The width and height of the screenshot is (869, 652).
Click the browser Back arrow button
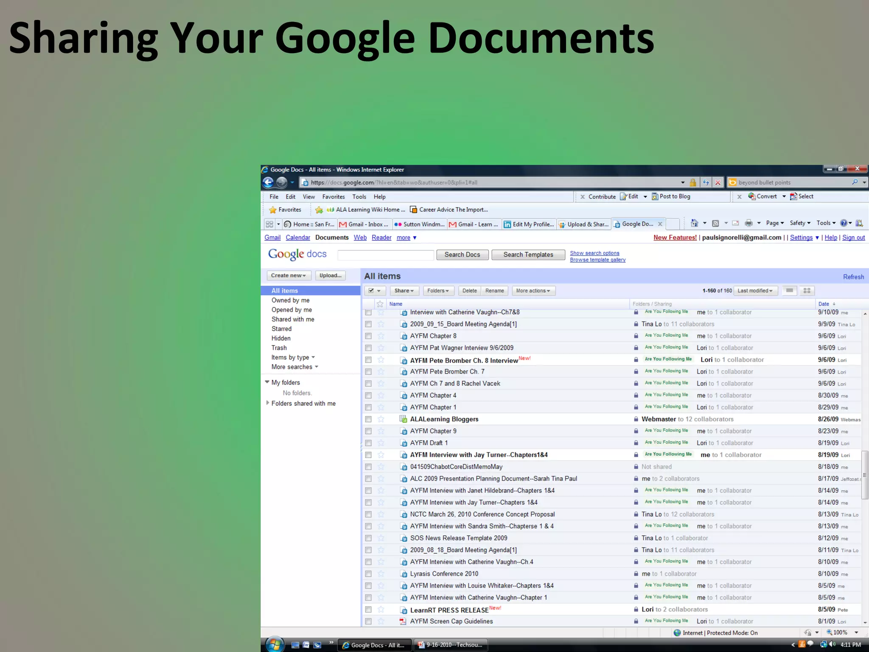click(268, 183)
